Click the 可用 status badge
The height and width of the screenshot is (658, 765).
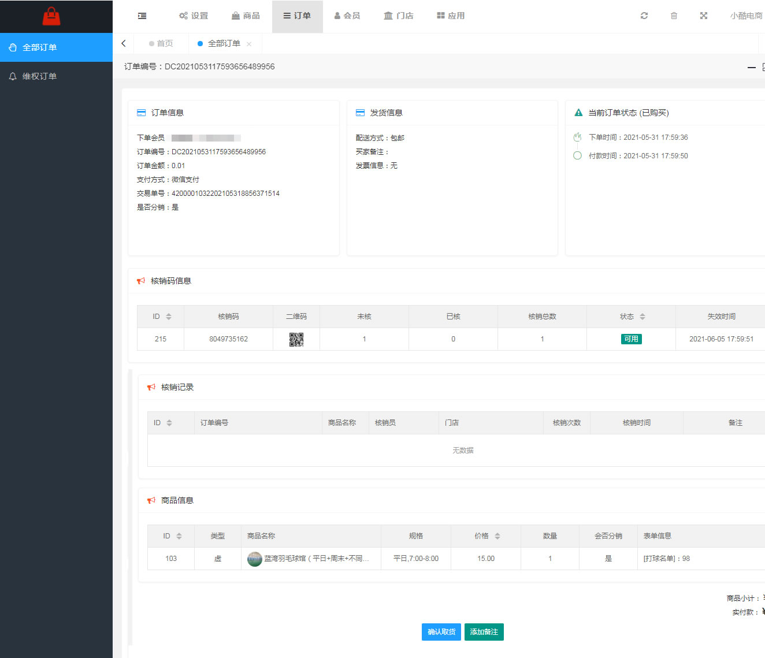(x=631, y=339)
